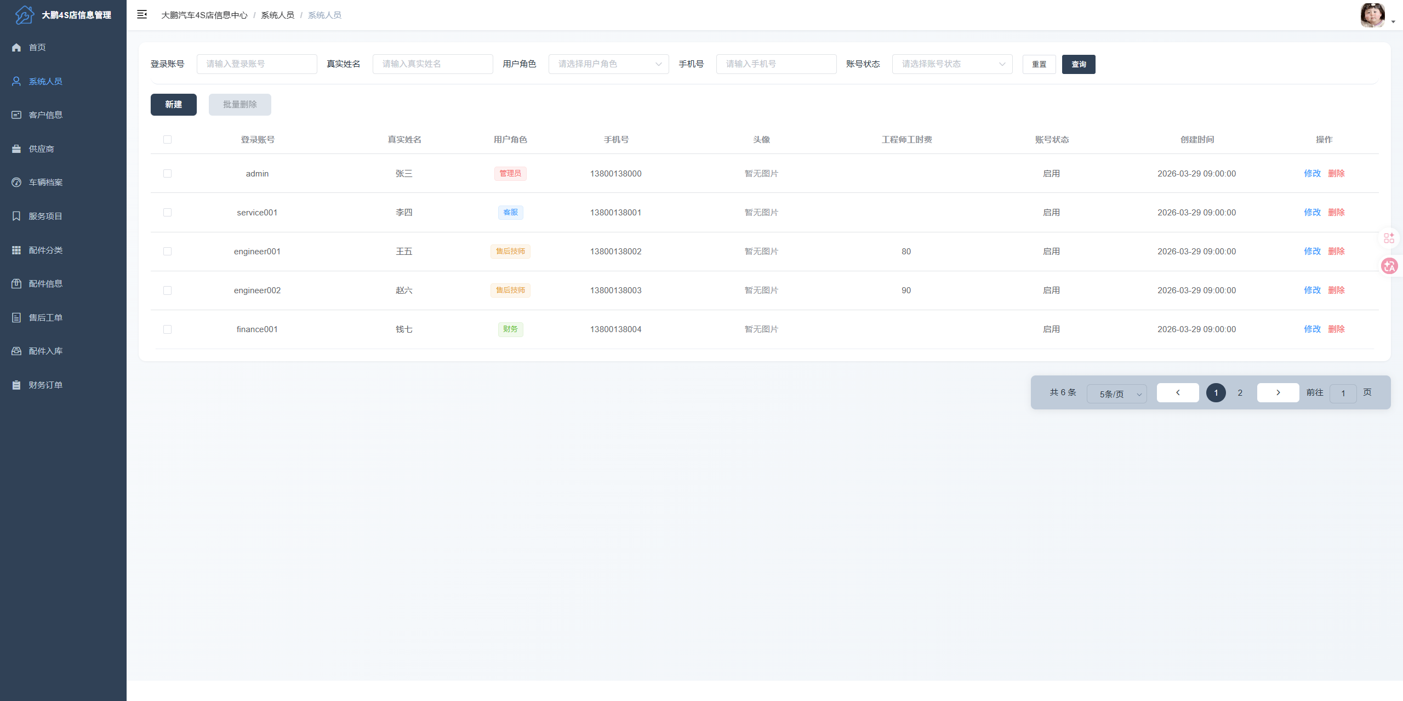Click the 手机号 input field

pos(776,64)
